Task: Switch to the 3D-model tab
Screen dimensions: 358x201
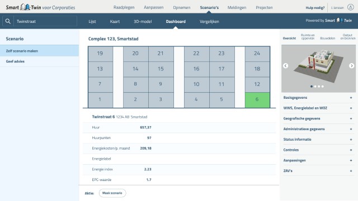Action: (x=143, y=21)
